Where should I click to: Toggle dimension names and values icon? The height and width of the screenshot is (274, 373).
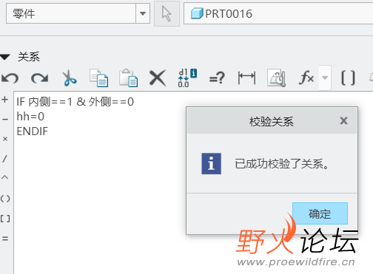(187, 78)
